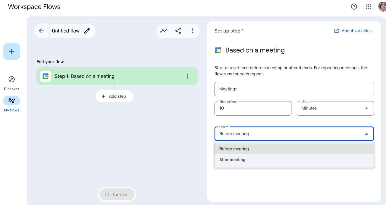Open flow options three-dot menu in toolbar
This screenshot has height=205, width=386.
193,31
